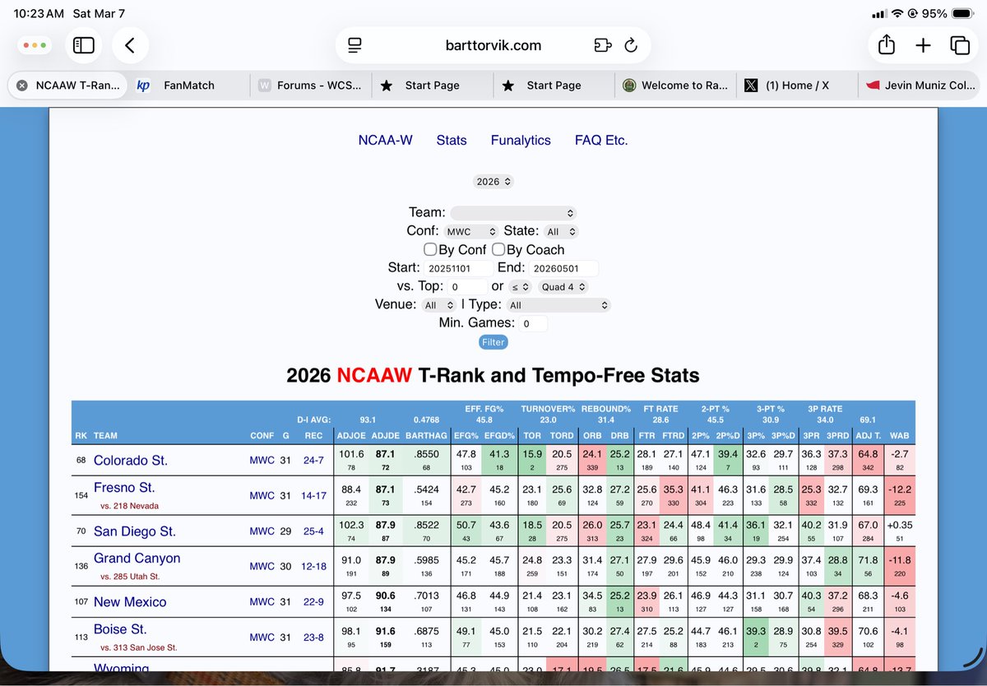Open Colorado St.'s 24-7 record link
Viewport: 987px width, 686px height.
click(x=313, y=460)
